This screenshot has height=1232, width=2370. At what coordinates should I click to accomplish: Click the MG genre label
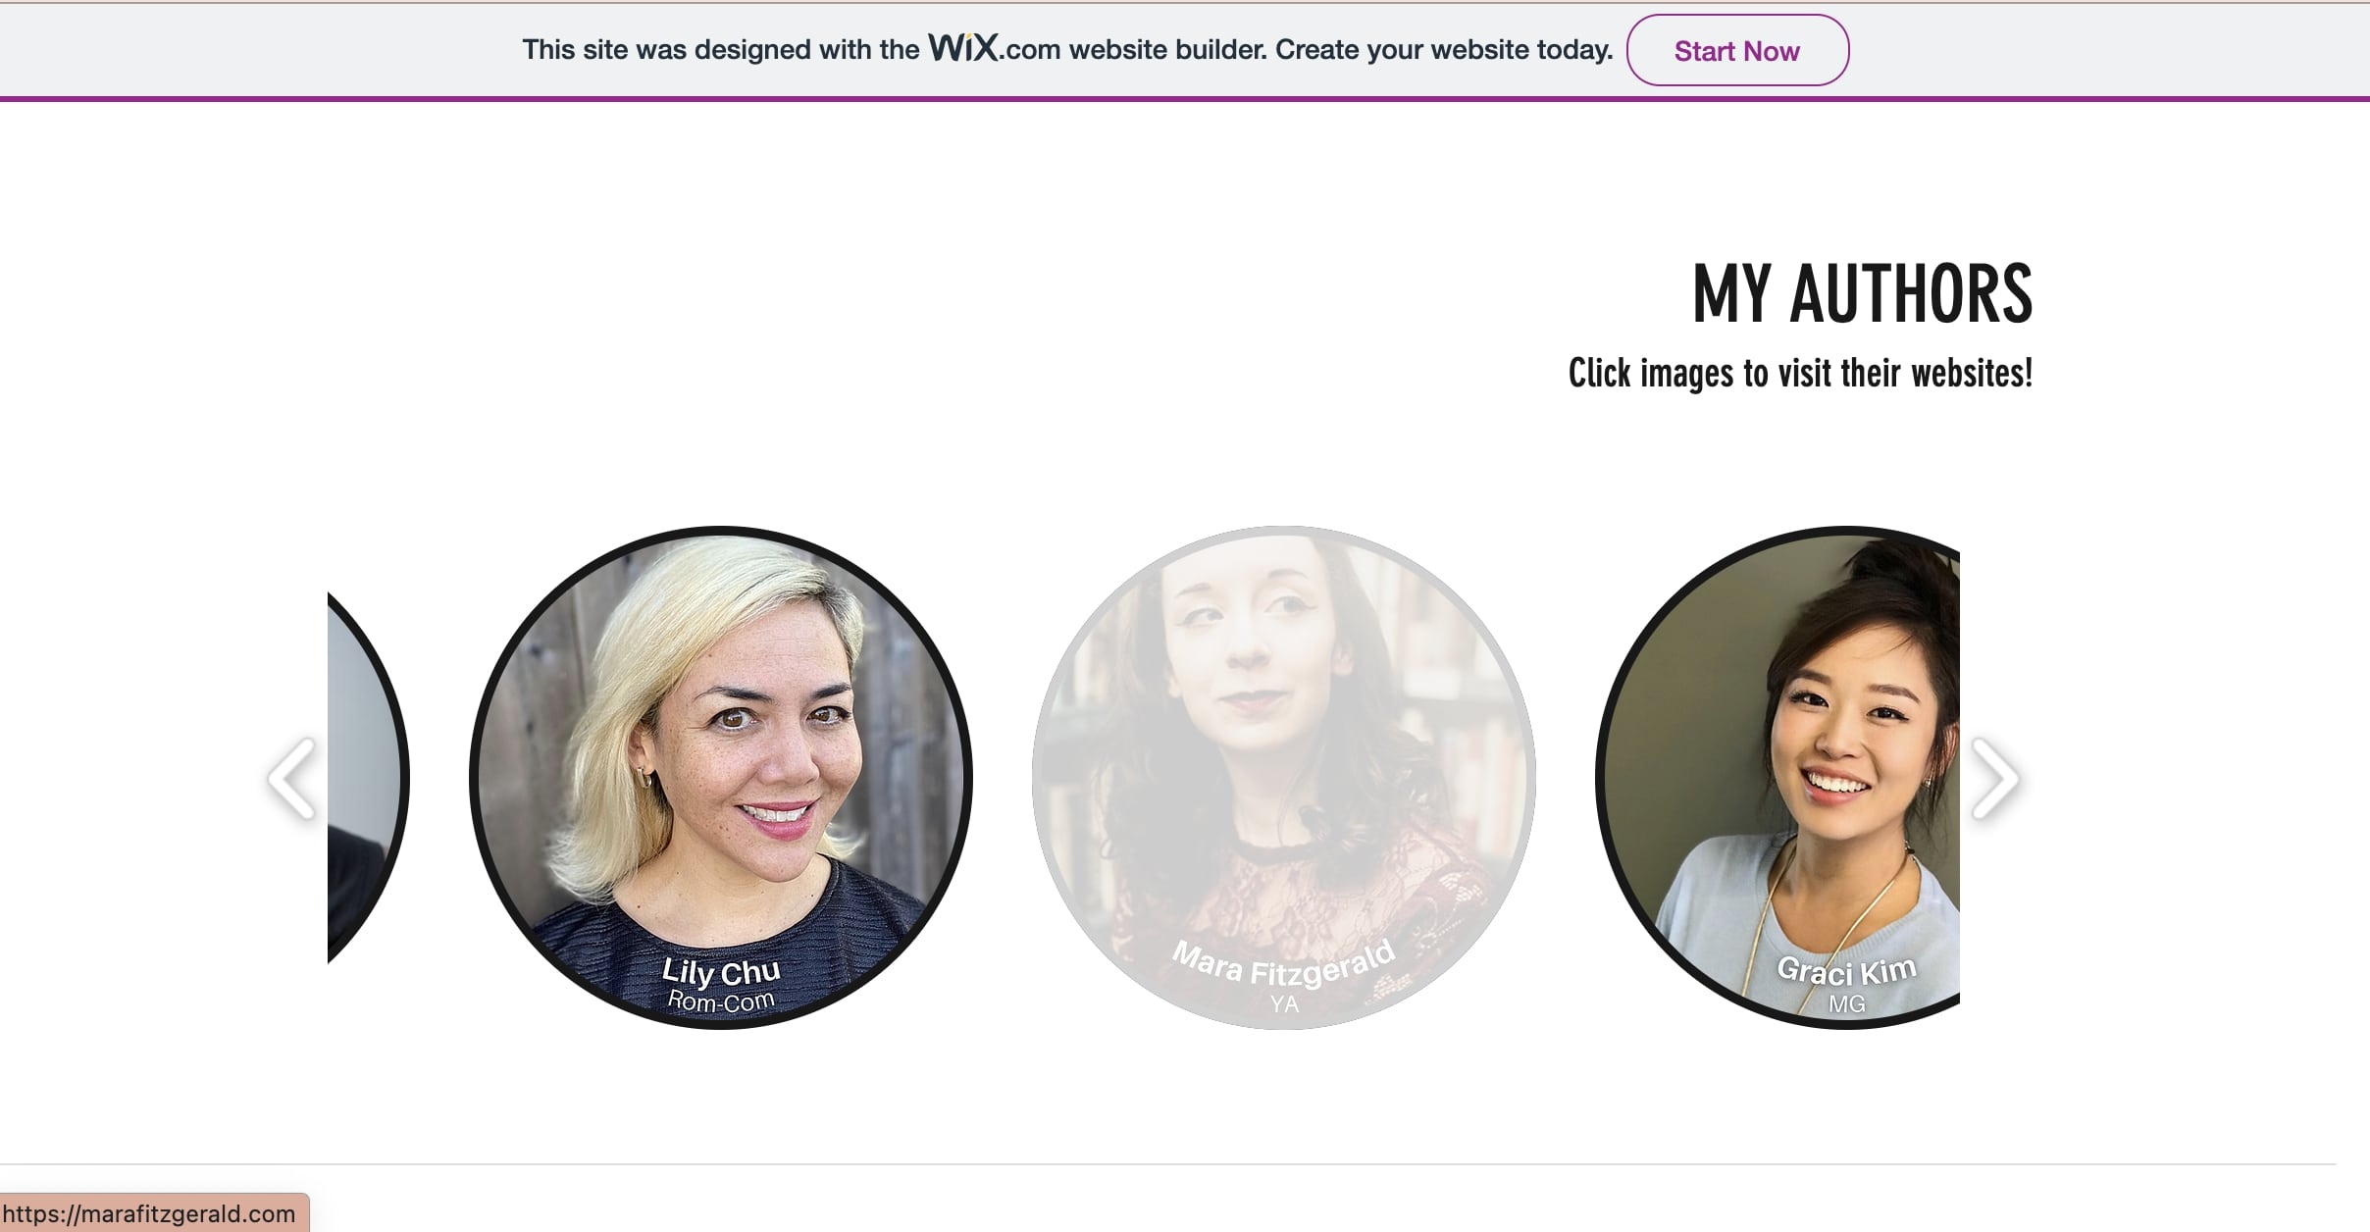(1847, 1004)
